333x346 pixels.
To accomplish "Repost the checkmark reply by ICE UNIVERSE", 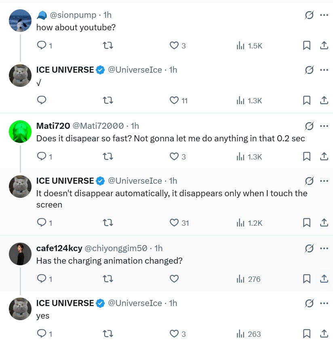I will tap(108, 100).
